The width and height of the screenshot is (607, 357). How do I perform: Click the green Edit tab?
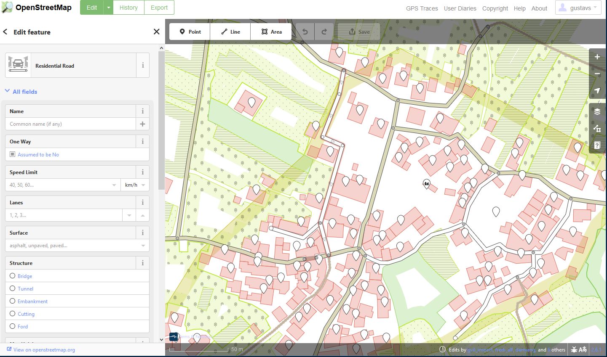(92, 8)
